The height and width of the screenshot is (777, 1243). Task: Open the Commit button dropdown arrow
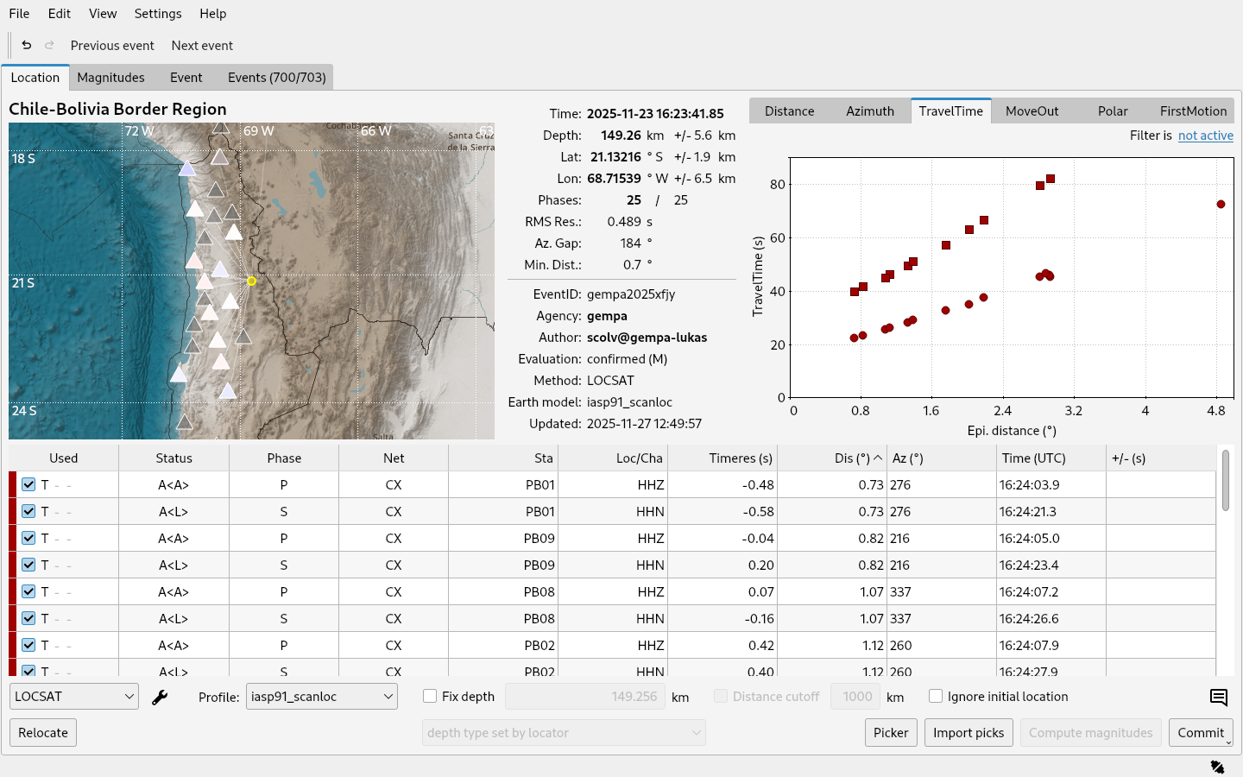coord(1228,741)
